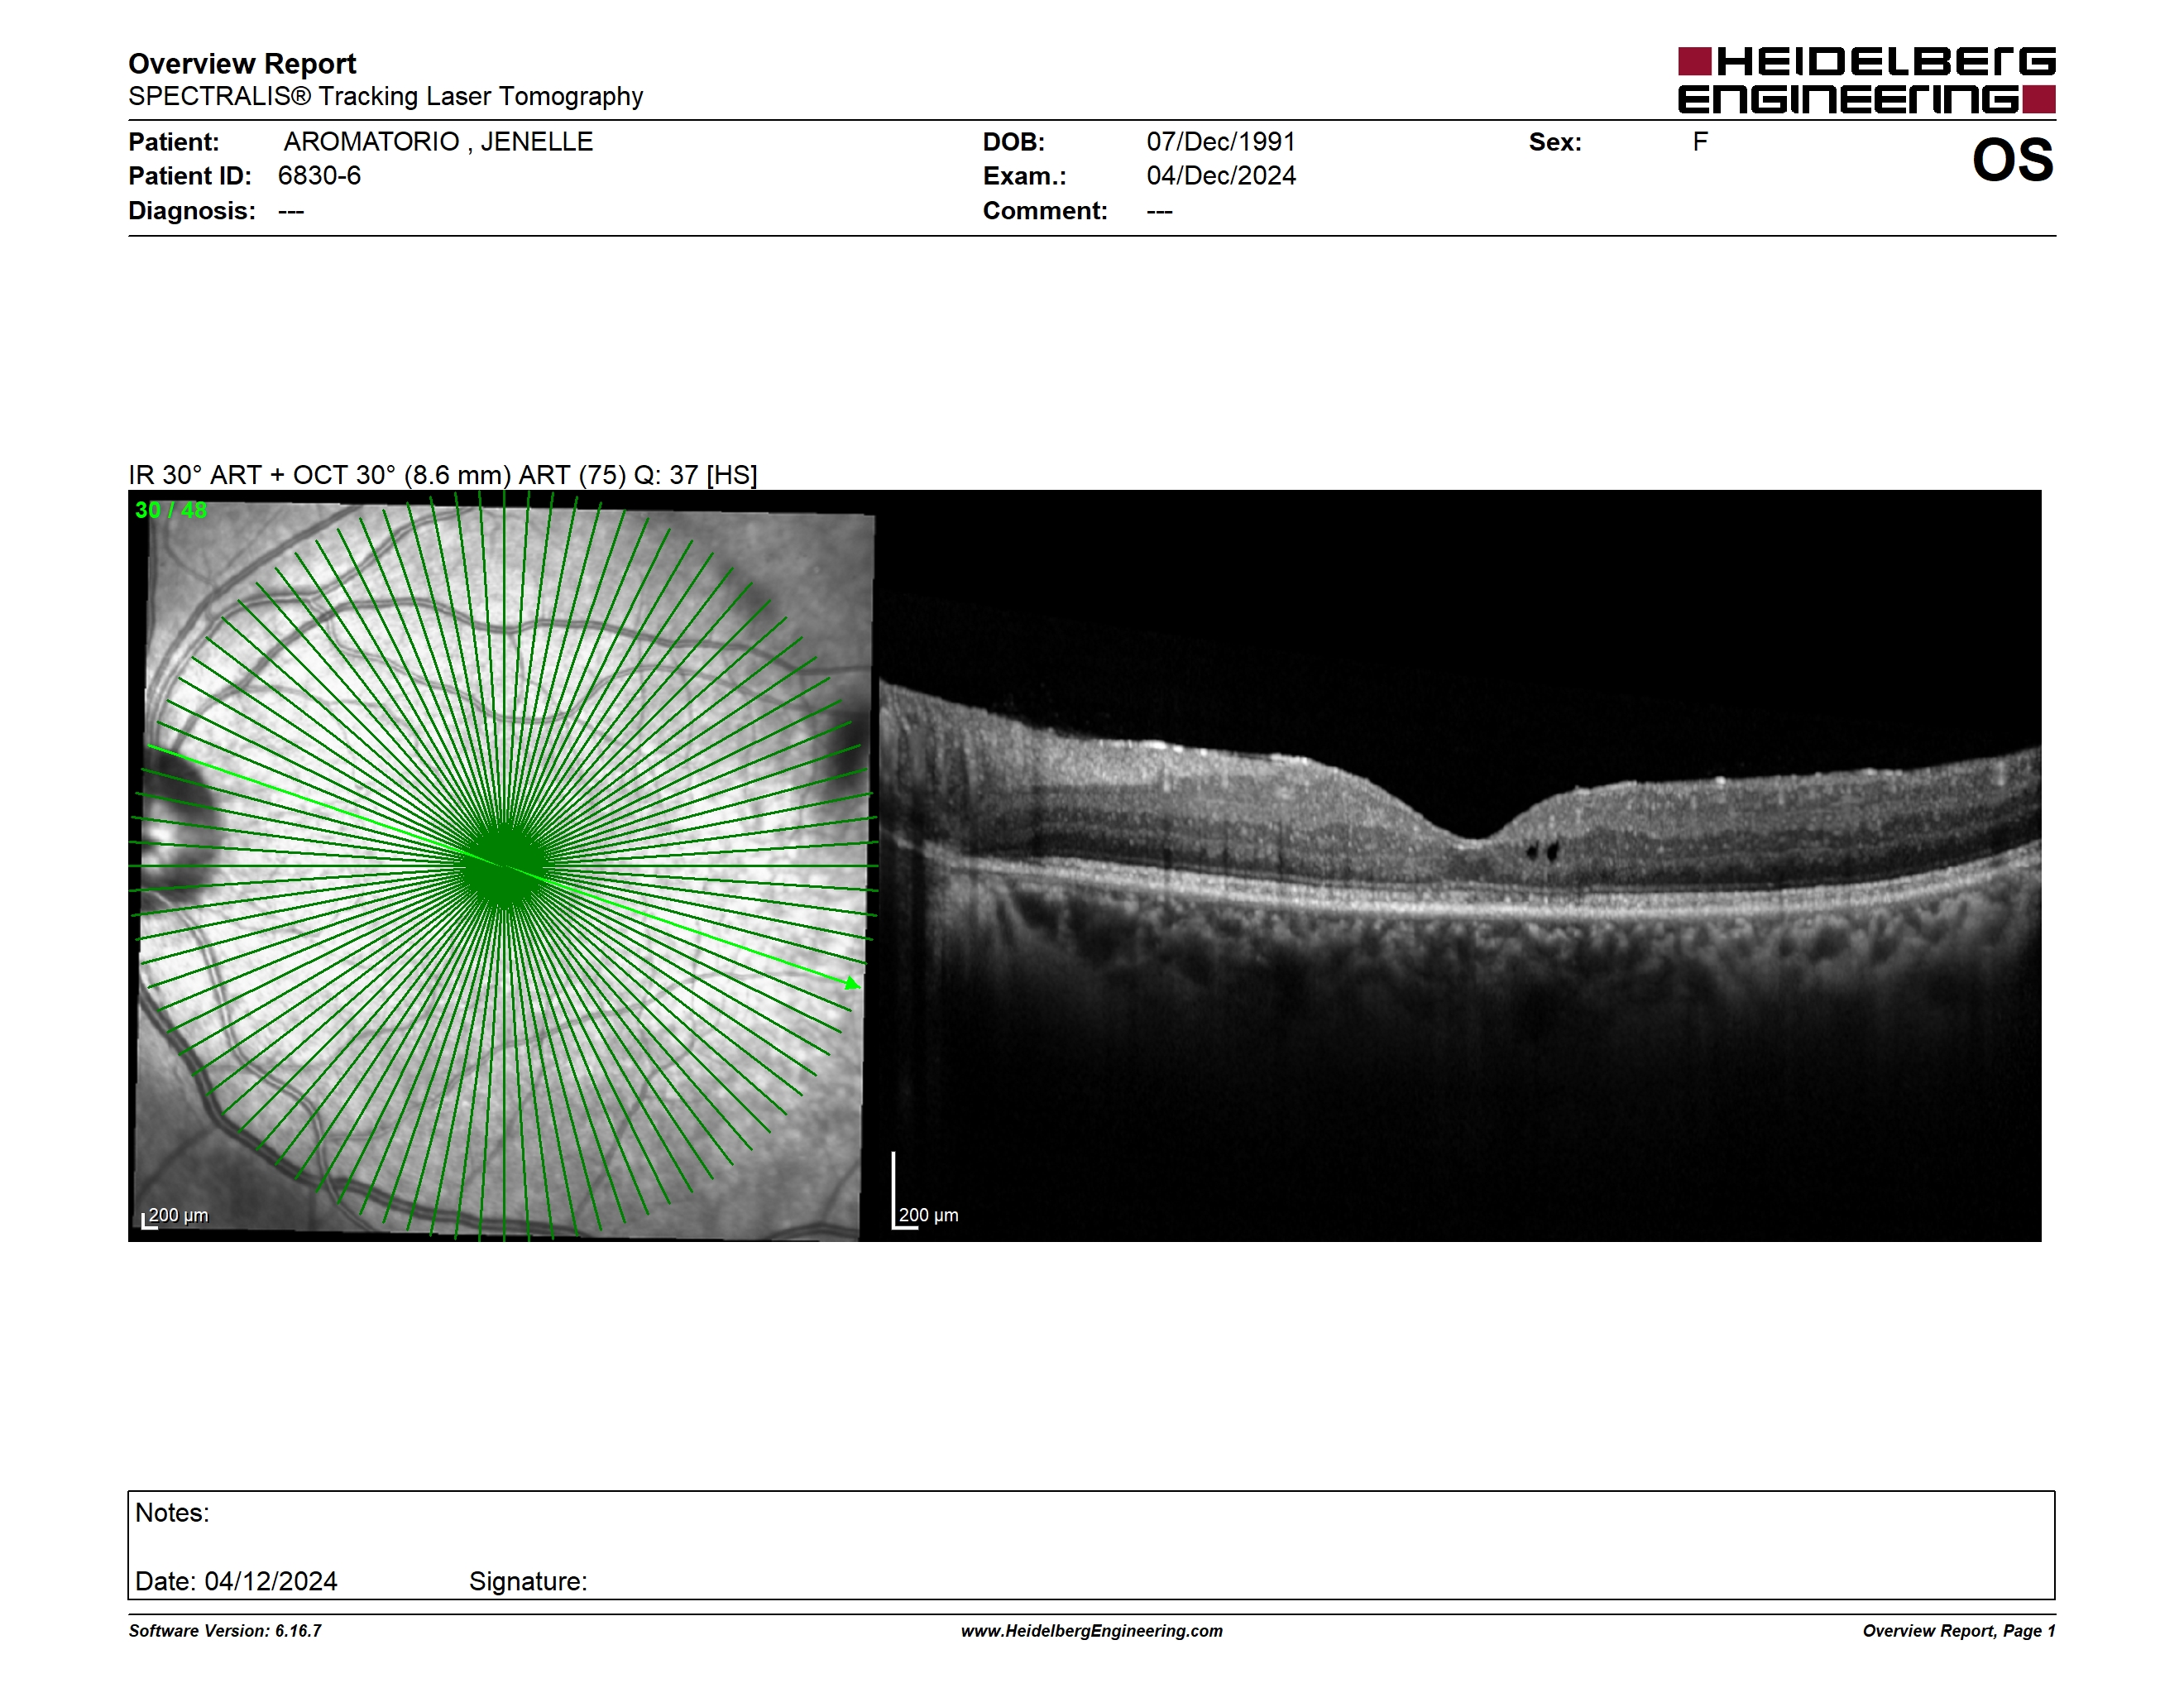This screenshot has width=2184, height=1688.
Task: Click the "Sex:" label
Action: pos(1555,142)
